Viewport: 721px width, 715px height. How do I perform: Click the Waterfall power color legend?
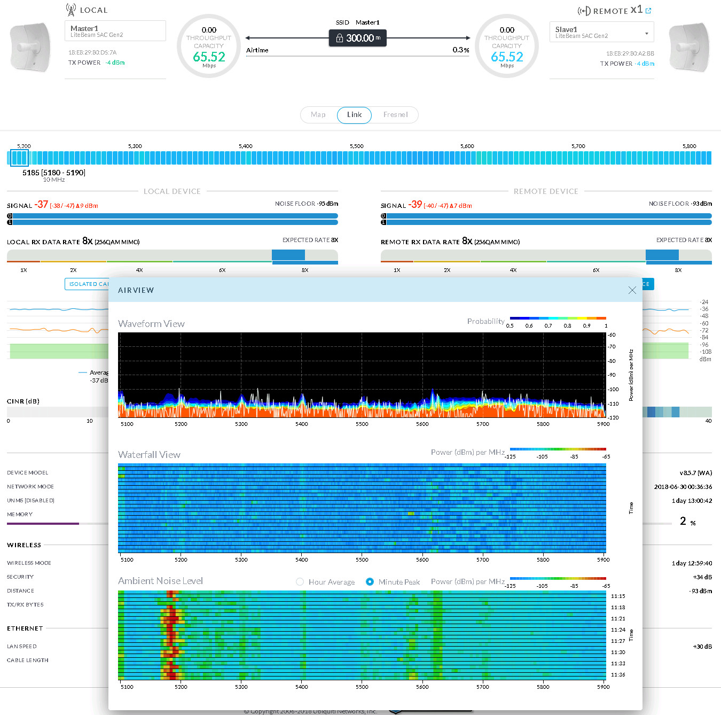pyautogui.click(x=558, y=449)
